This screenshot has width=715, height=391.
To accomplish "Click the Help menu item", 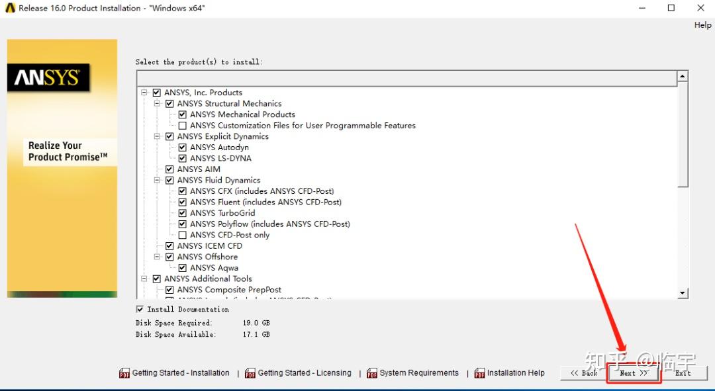I will [x=702, y=24].
